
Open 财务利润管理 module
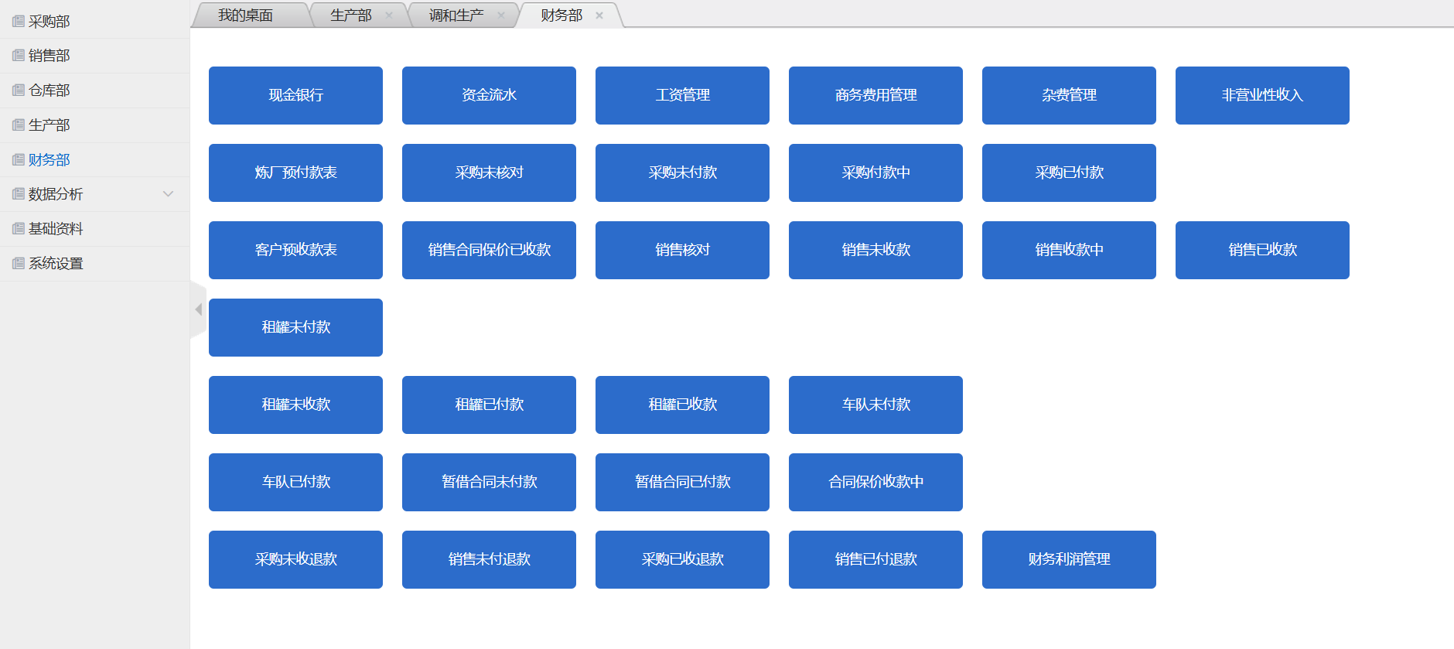pyautogui.click(x=1069, y=559)
